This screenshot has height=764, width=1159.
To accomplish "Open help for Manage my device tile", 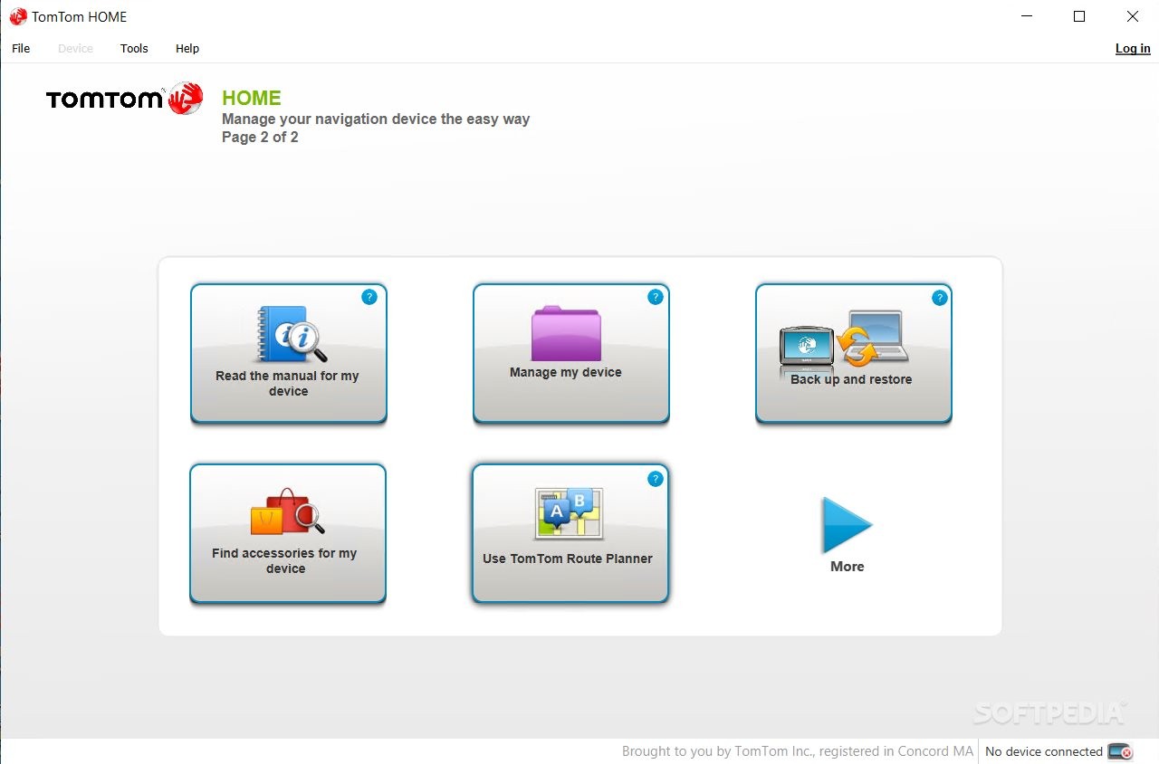I will click(655, 296).
